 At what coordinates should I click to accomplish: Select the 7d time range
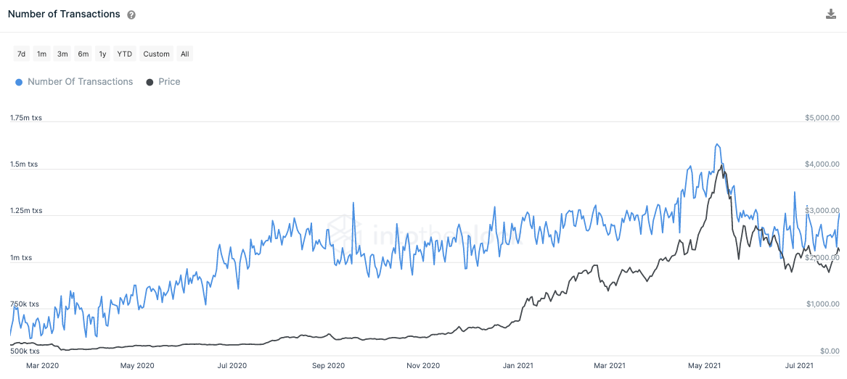click(22, 54)
